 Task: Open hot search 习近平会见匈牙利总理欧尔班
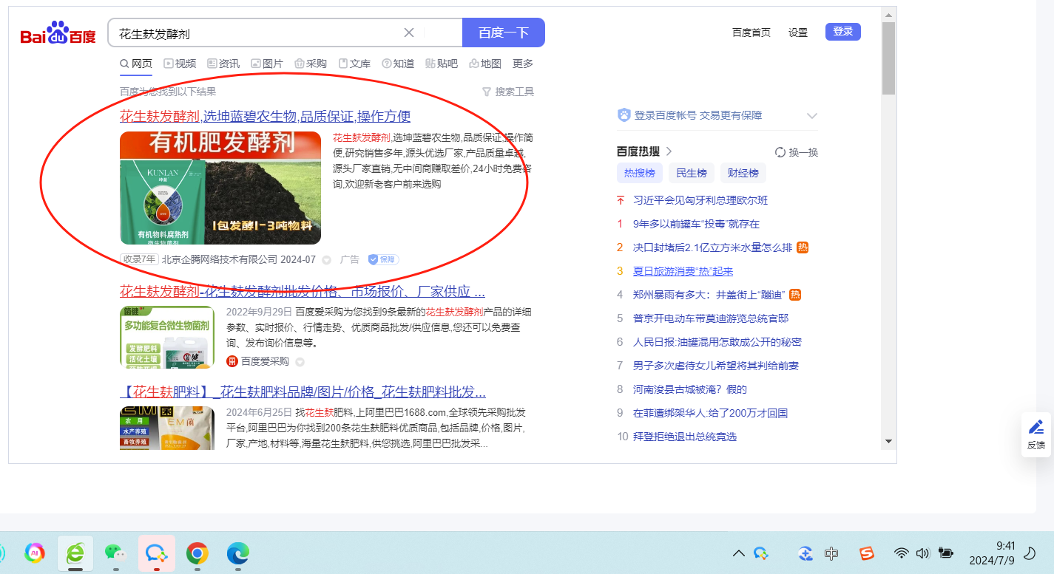[700, 200]
